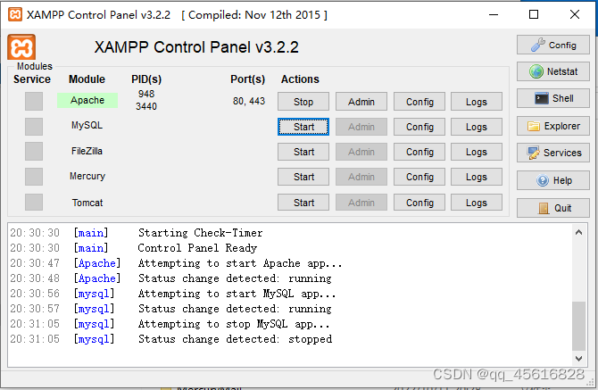Click the Tomcat Admin button
Viewport: 598px width, 390px height.
[x=361, y=203]
